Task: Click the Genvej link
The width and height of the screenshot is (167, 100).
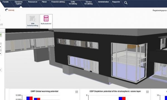Action: [x=11, y=10]
